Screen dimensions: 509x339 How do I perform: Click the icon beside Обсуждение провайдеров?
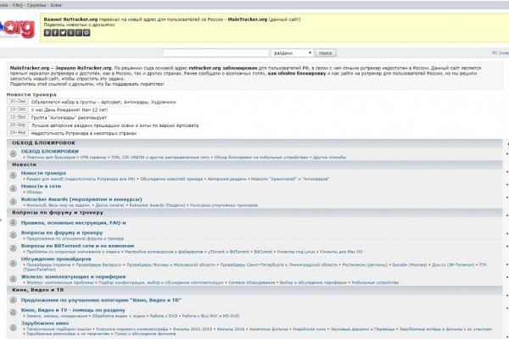pos(12,260)
